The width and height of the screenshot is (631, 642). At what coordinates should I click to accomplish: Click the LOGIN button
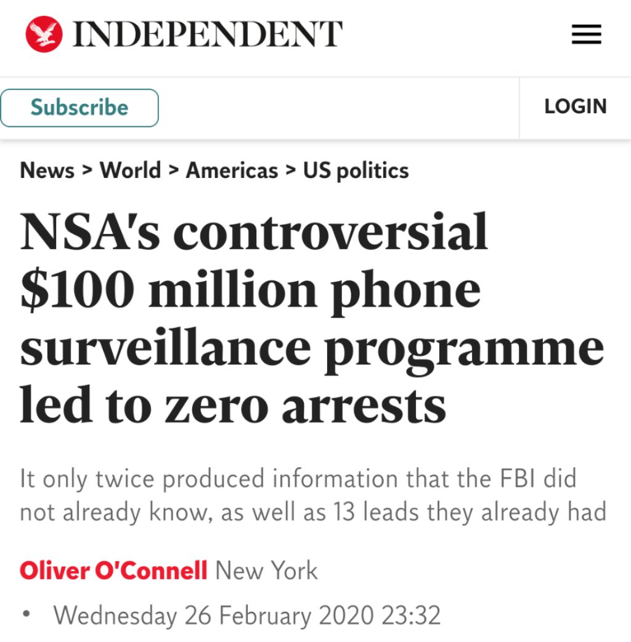(575, 106)
